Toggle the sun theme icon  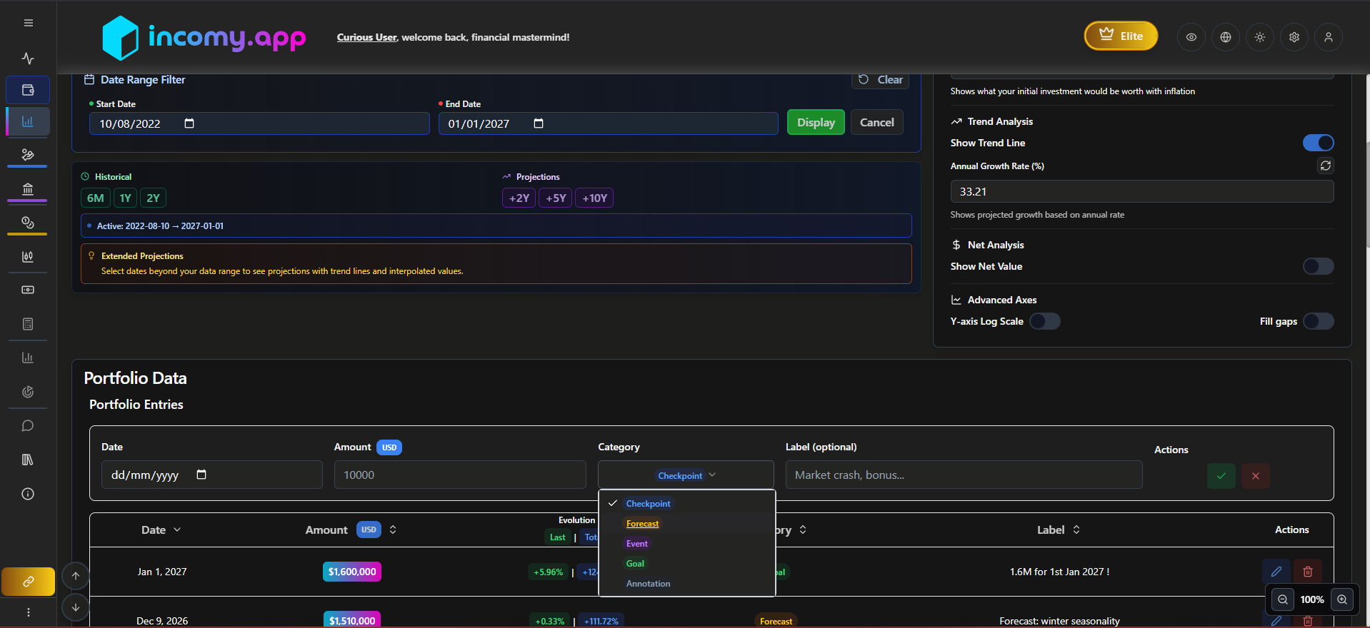pos(1260,37)
